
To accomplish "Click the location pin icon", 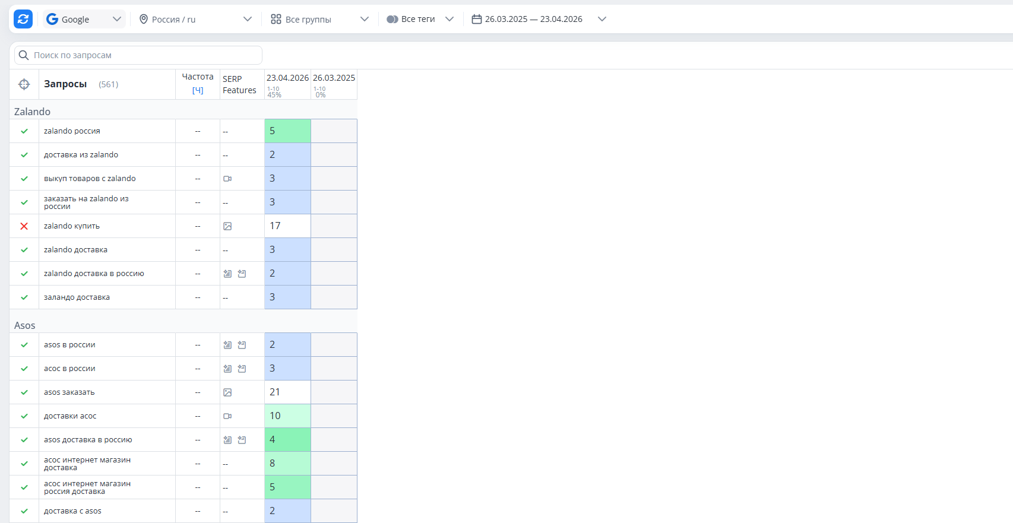I will point(144,19).
